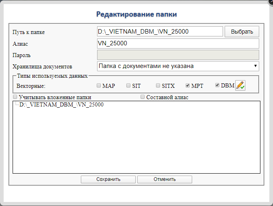Enable the 'Составной алиас' checkbox

pyautogui.click(x=143, y=97)
